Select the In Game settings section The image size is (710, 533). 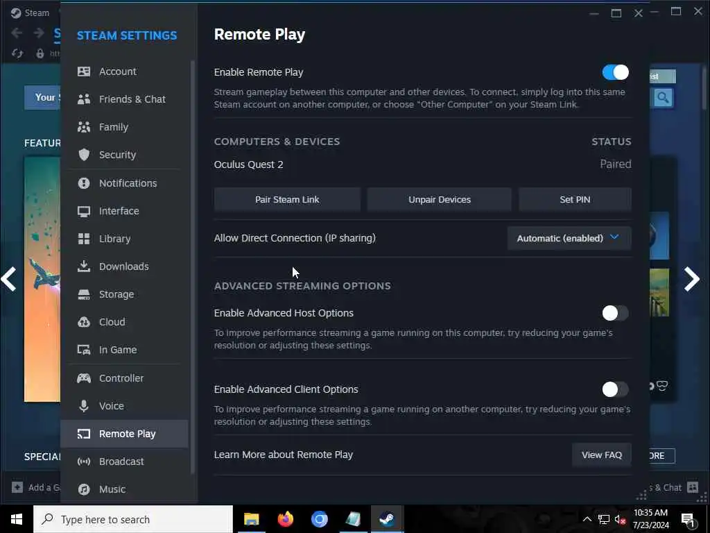[125, 350]
